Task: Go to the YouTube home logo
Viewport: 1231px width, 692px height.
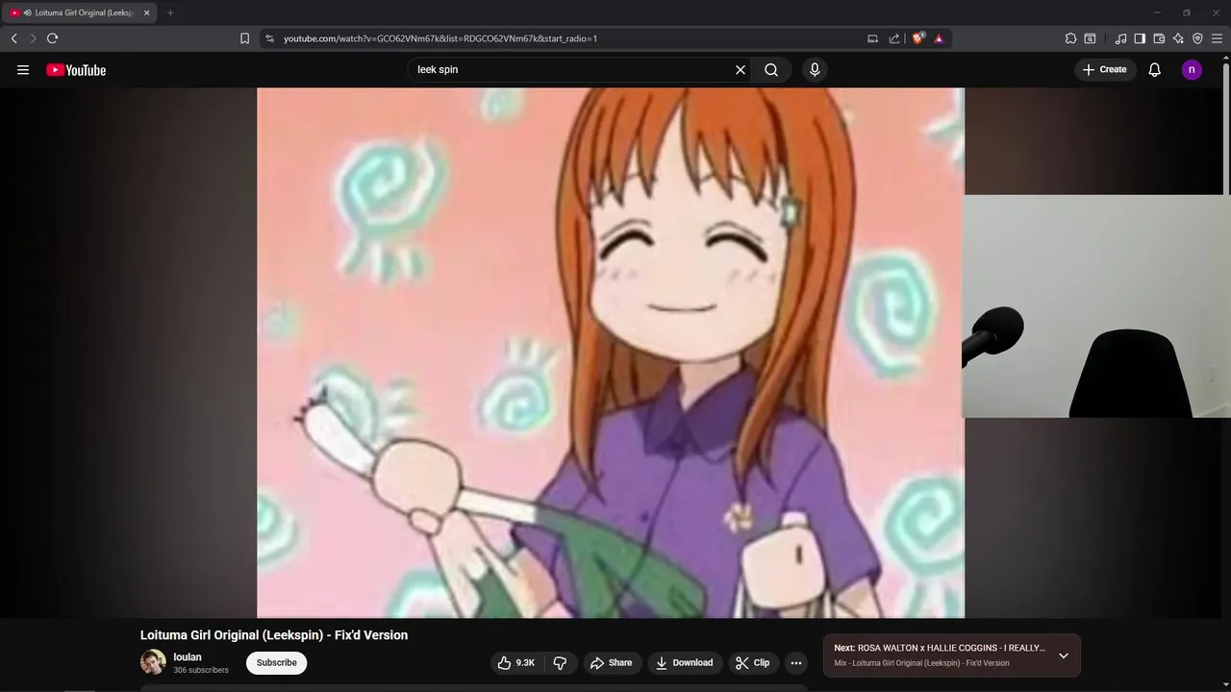Action: 76,69
